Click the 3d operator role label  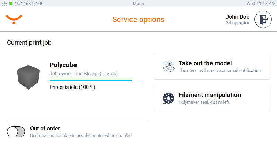coord(238,23)
